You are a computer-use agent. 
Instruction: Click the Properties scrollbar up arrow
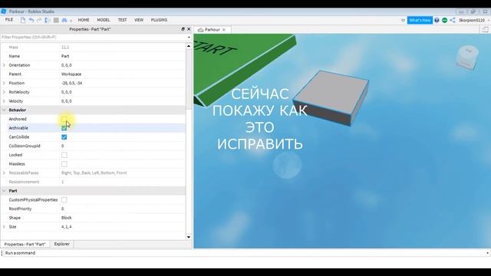[189, 46]
